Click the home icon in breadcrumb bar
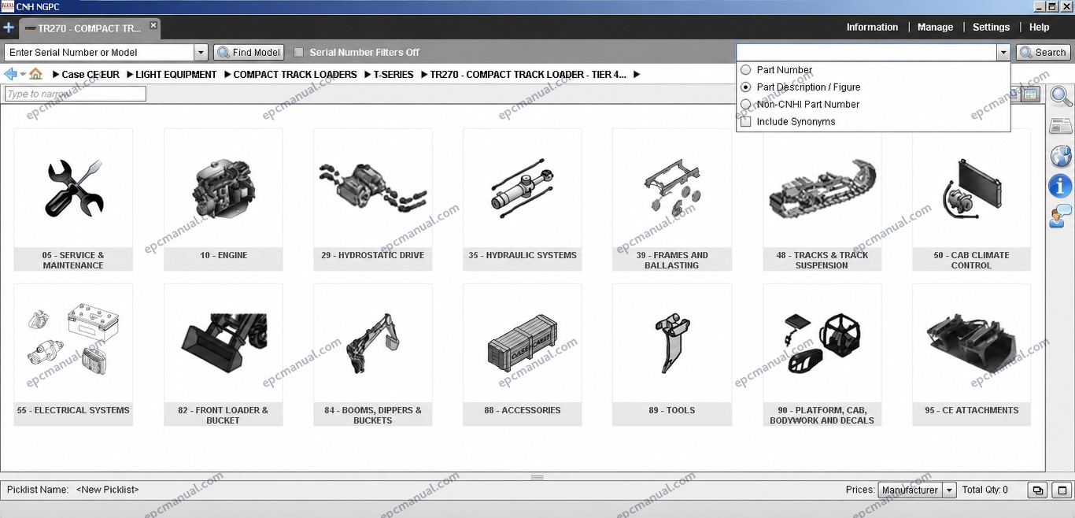This screenshot has width=1075, height=518. pos(35,74)
